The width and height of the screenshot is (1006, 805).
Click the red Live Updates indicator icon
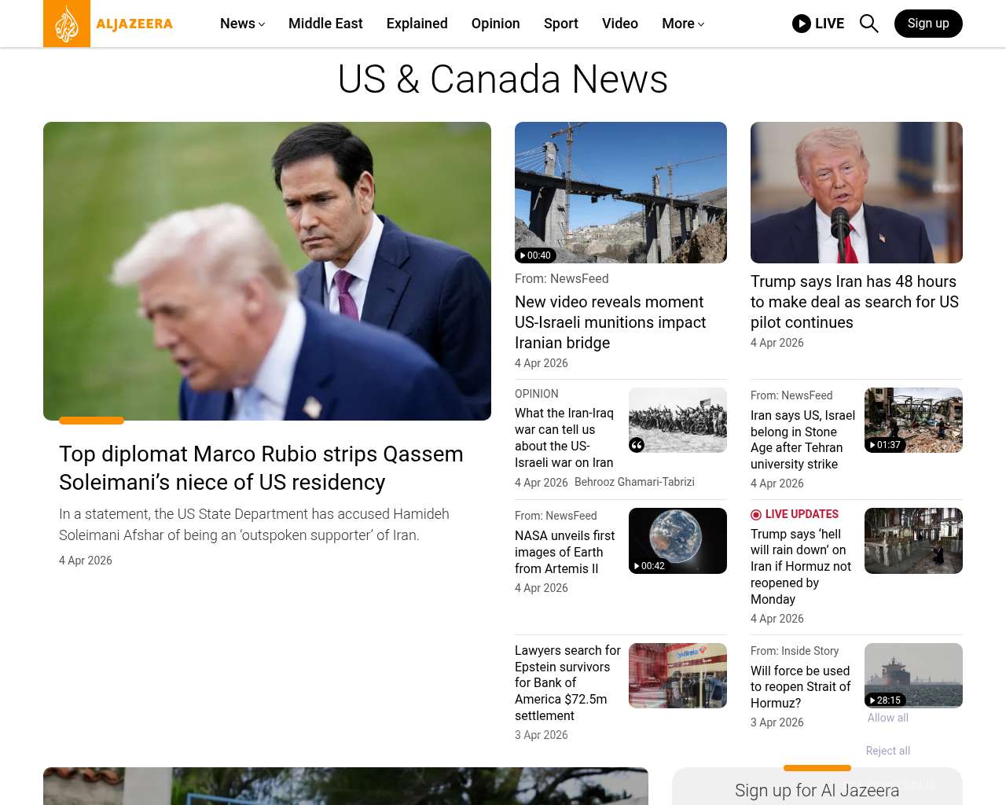756,515
